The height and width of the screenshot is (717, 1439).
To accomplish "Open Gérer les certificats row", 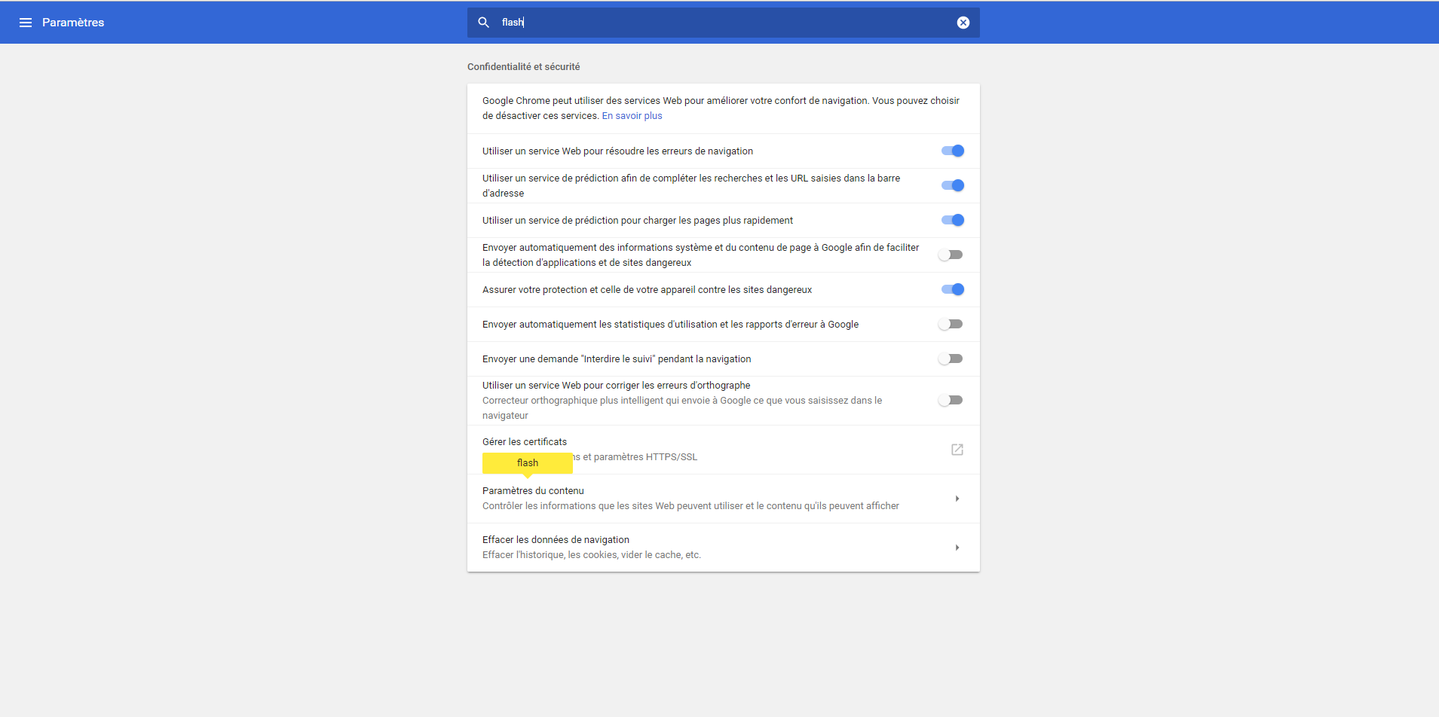I will pyautogui.click(x=724, y=450).
